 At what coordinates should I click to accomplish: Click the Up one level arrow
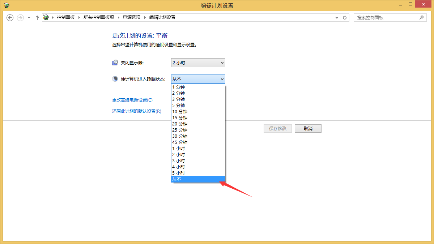coord(37,17)
